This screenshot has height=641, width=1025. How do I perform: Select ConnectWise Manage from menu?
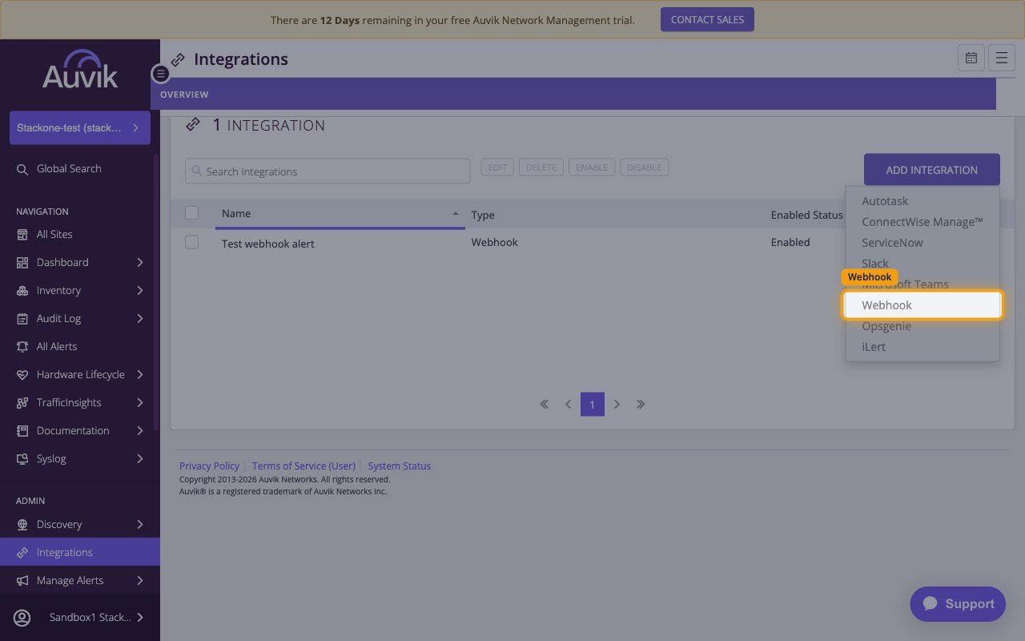coord(922,222)
